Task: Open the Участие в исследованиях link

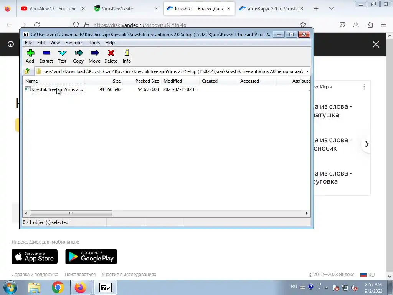Action: click(129, 275)
